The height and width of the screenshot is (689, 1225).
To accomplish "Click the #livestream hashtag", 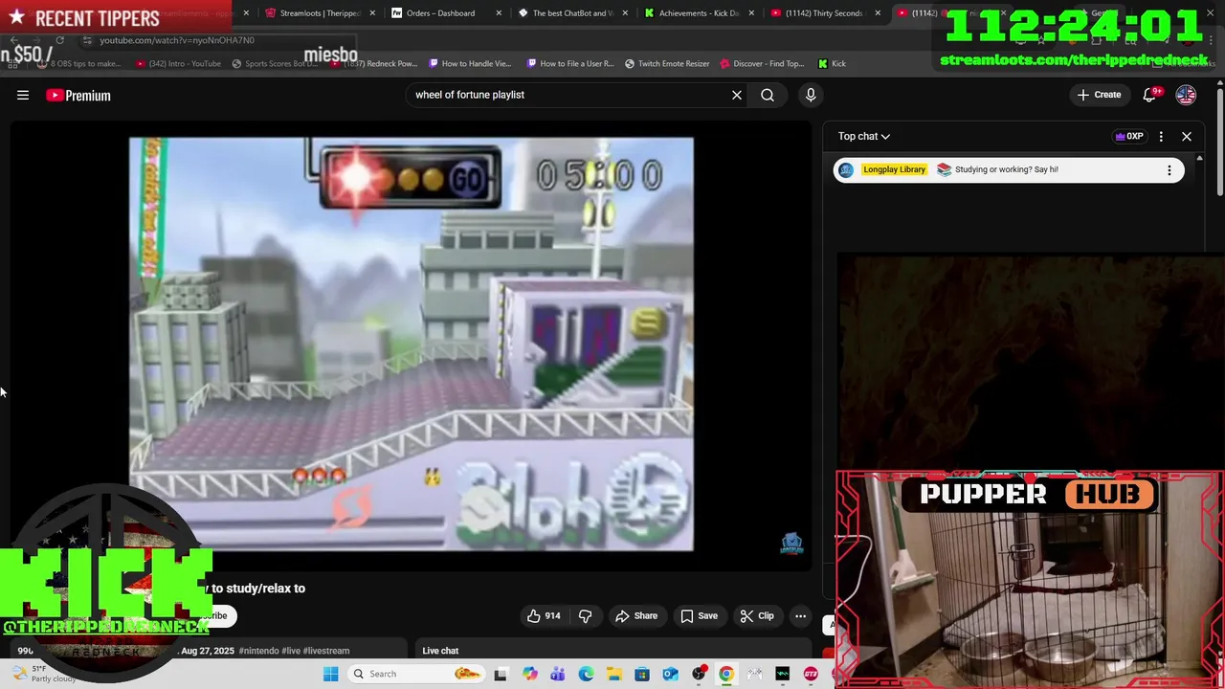I will tap(326, 651).
